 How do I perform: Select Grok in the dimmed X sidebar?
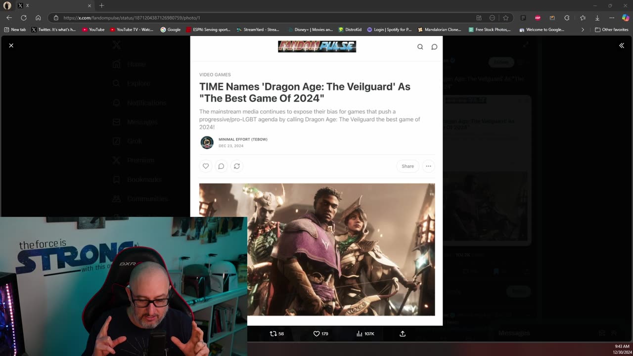[127, 141]
